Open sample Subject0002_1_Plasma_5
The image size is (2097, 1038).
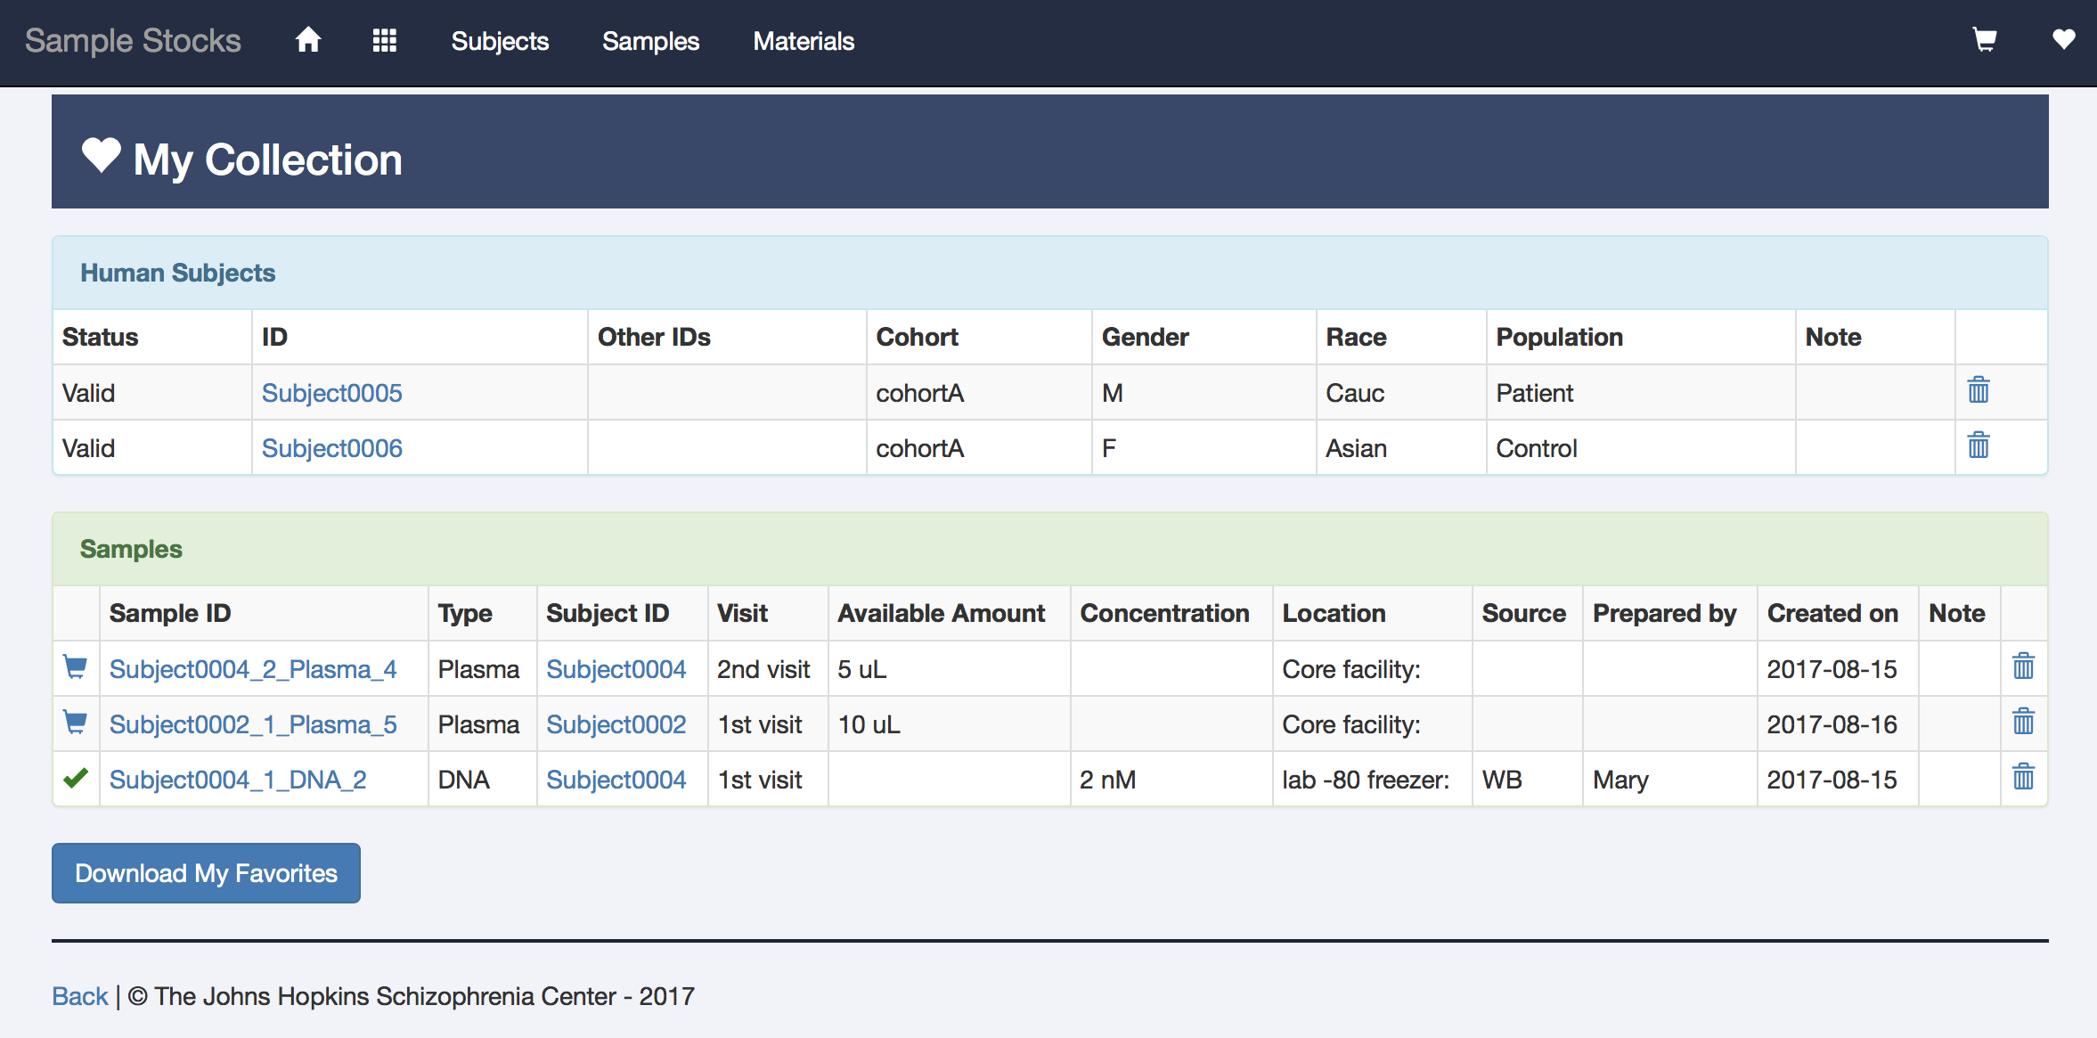coord(253,724)
